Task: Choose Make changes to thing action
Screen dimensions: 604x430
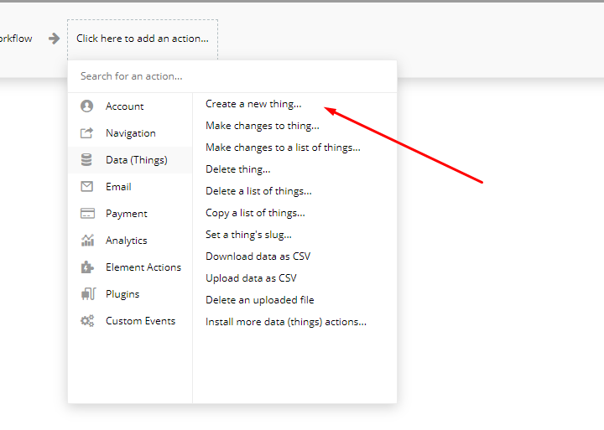Action: click(x=263, y=126)
